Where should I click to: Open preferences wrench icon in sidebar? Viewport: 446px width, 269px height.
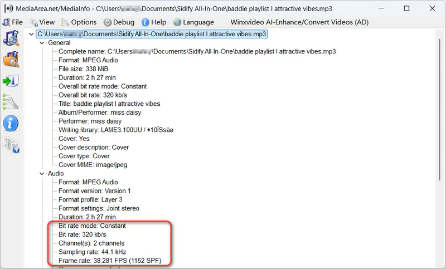click(11, 102)
